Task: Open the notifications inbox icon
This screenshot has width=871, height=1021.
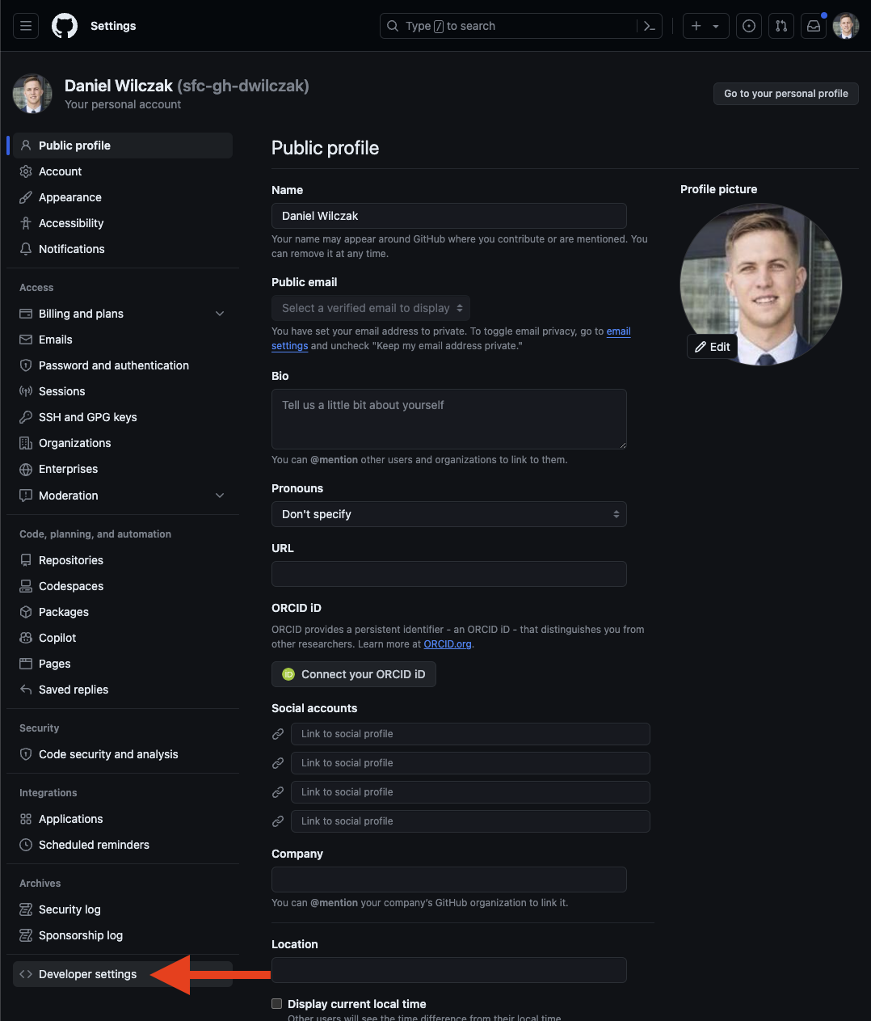Action: [814, 26]
